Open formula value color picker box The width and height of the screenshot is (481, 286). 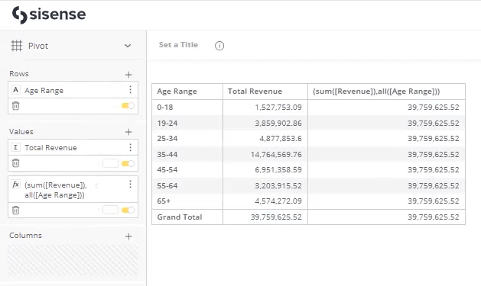click(x=110, y=210)
